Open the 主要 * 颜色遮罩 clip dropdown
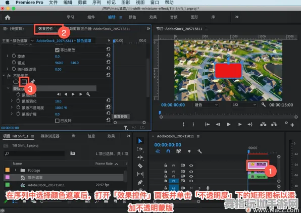 [32, 41]
